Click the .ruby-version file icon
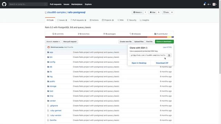 (x=48, y=115)
